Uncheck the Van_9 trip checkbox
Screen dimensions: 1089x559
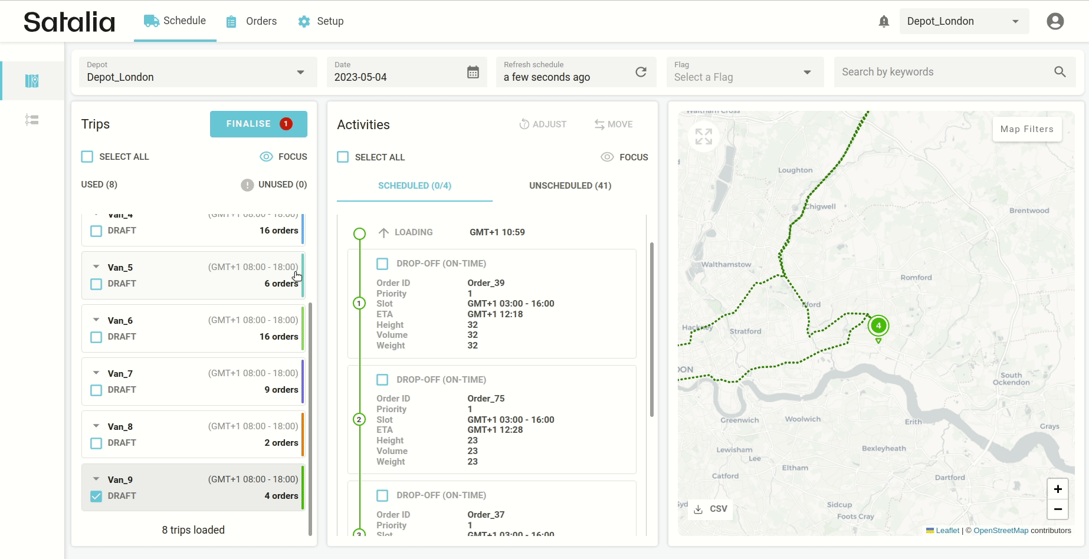96,496
